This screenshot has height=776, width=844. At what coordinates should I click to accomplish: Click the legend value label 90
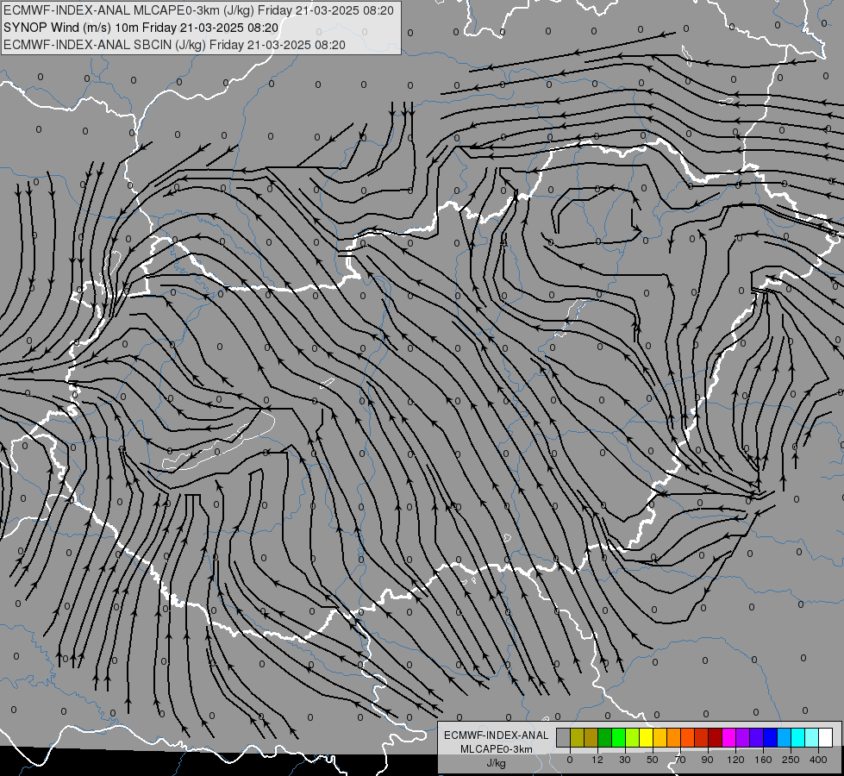707,760
